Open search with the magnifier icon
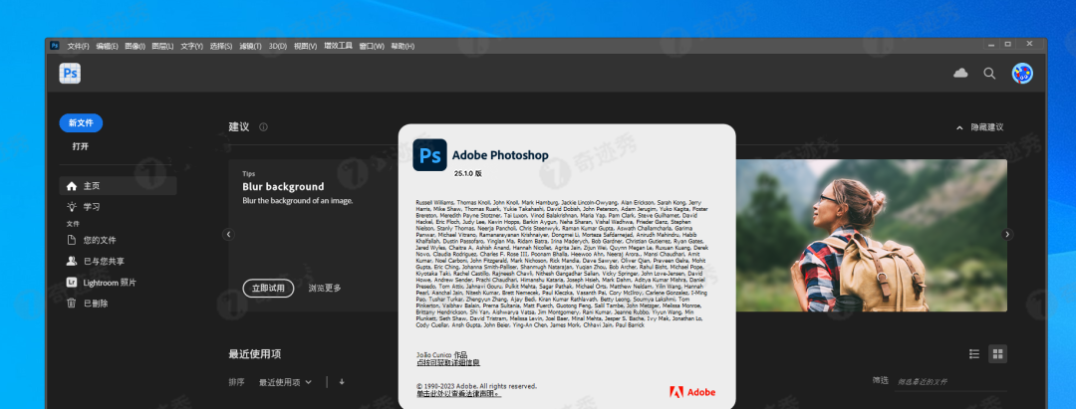This screenshot has height=409, width=1076. click(x=989, y=74)
